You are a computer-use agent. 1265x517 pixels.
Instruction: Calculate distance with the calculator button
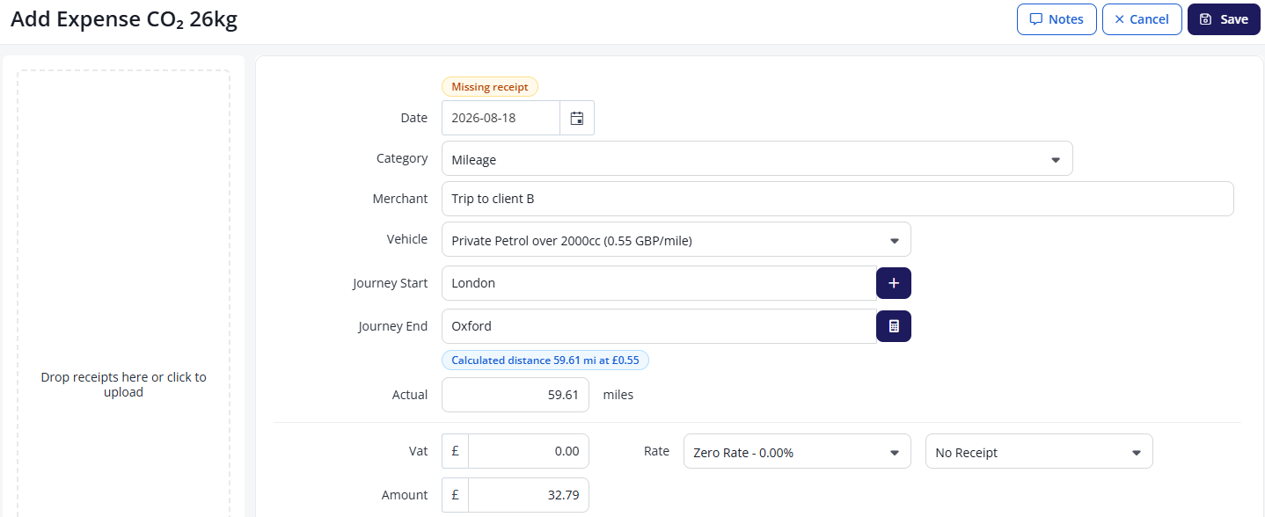point(894,326)
